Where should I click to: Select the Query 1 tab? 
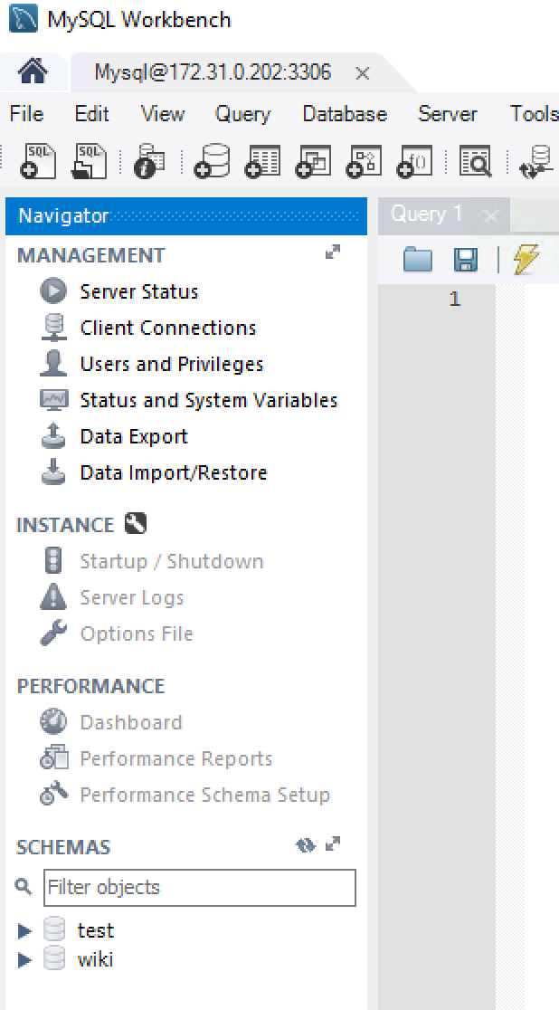(426, 214)
